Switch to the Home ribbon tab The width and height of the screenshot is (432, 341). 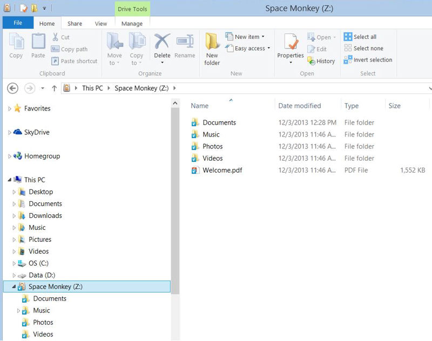[47, 24]
